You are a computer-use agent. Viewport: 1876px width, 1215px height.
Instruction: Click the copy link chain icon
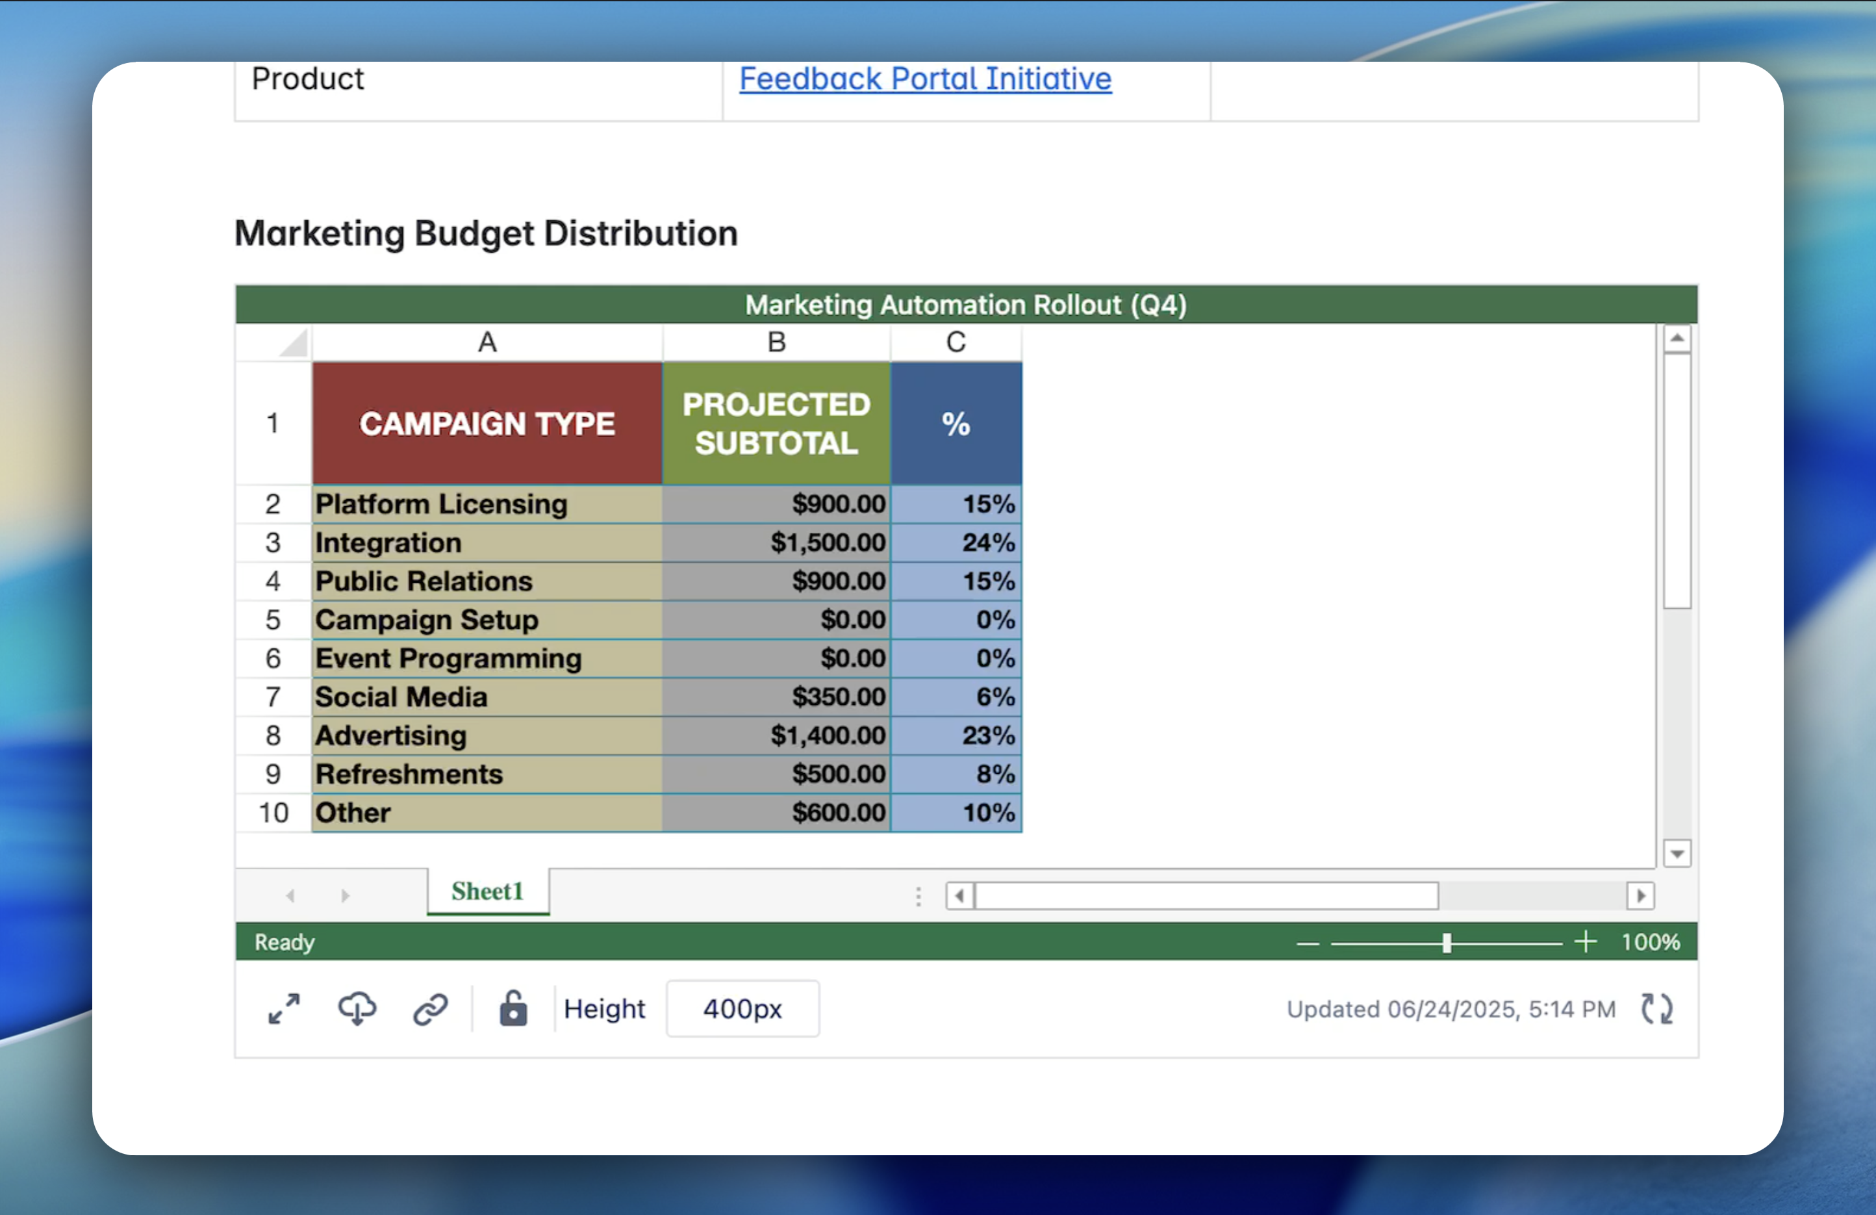(x=431, y=1008)
